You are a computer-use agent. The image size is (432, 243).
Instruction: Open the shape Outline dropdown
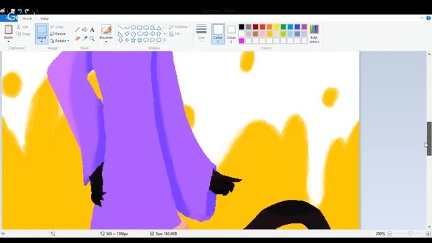point(179,27)
